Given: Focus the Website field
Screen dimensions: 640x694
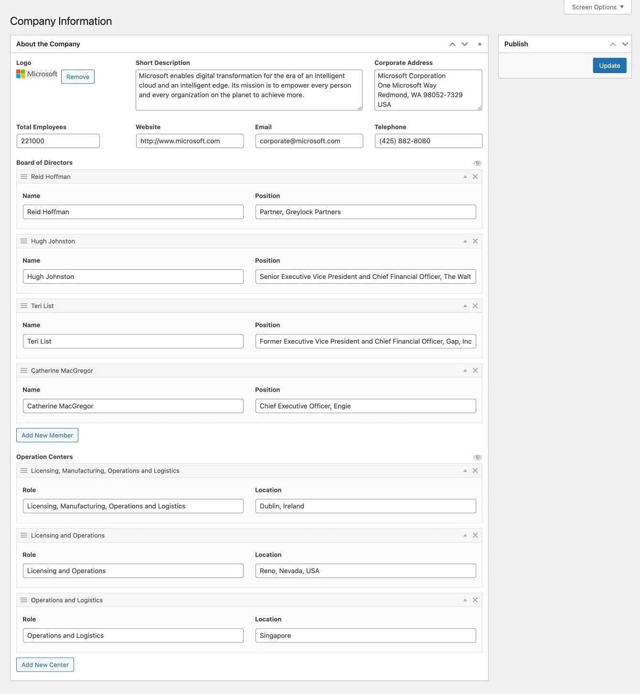Looking at the screenshot, I should 190,141.
